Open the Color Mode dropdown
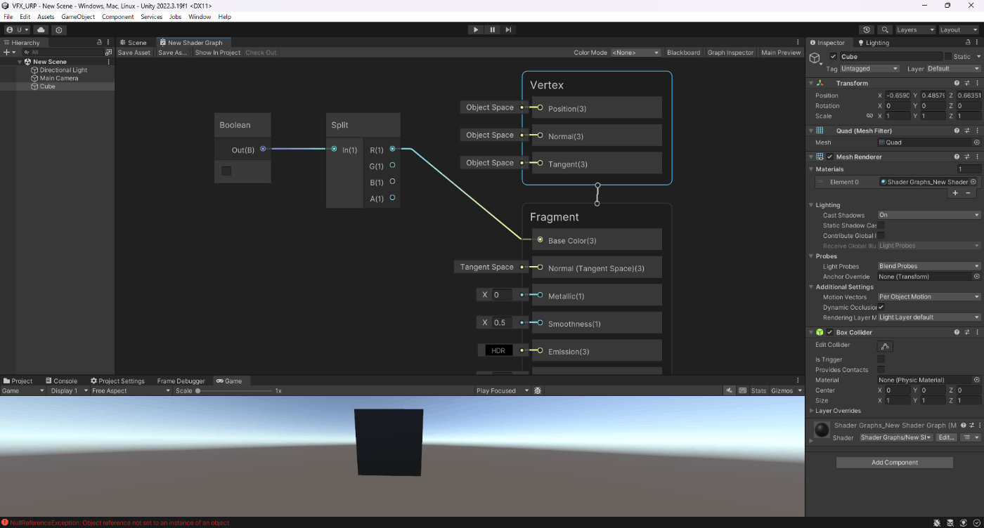 tap(635, 53)
